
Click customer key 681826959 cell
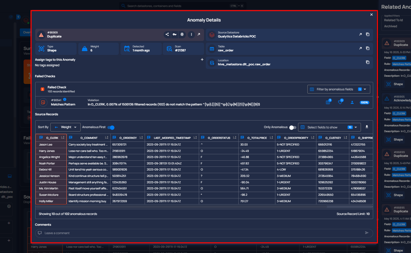tap(333, 170)
